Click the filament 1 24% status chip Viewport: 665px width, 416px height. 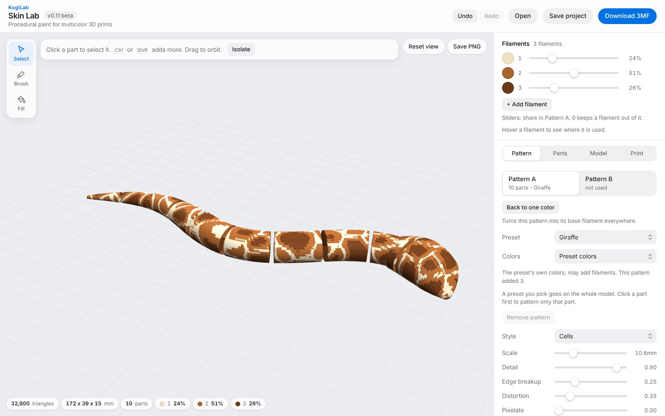coord(173,404)
